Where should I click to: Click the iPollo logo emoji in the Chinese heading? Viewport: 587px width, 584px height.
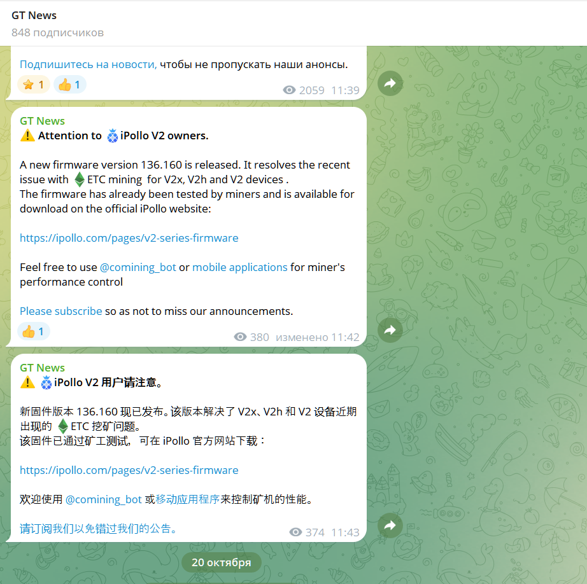[x=46, y=383]
